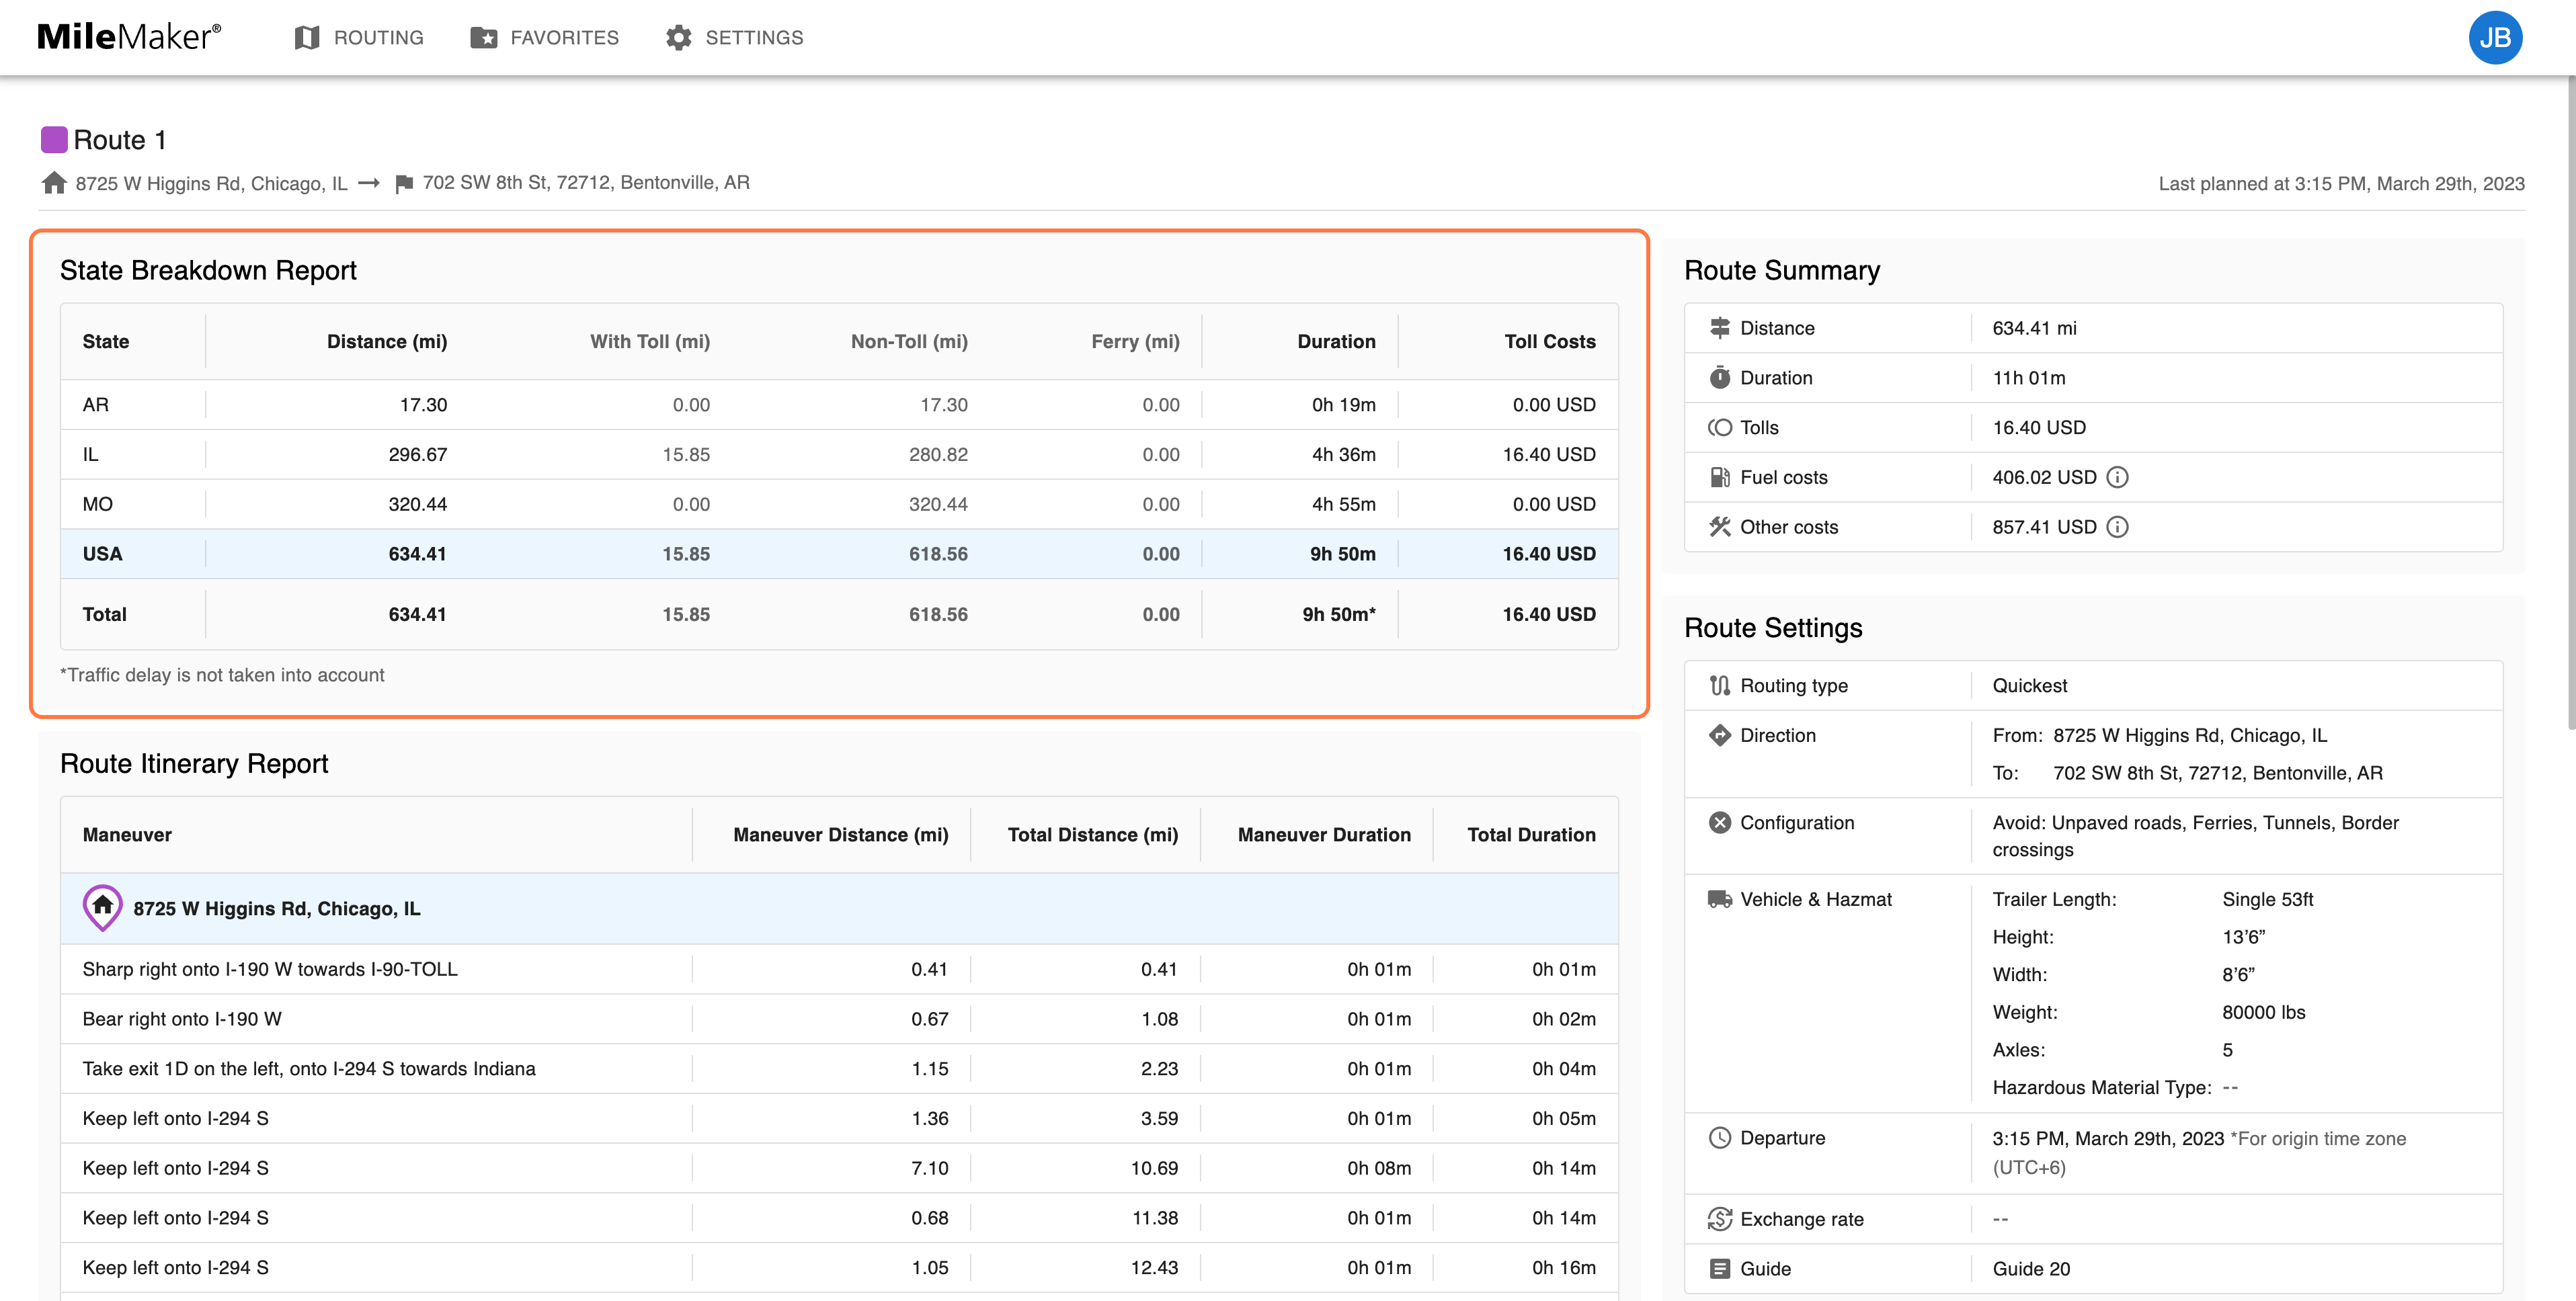
Task: Click the USA subtotal row label
Action: [102, 554]
